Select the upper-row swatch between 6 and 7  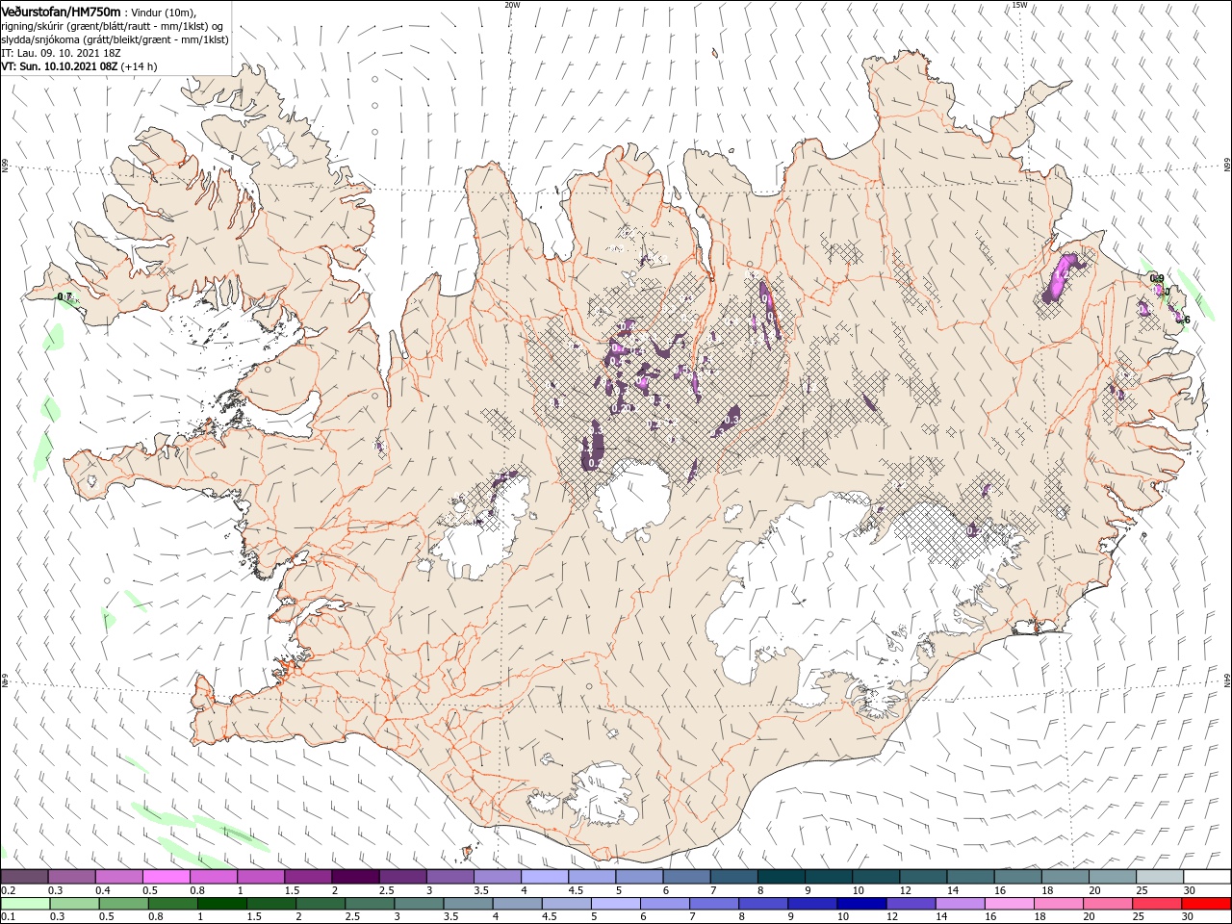(x=686, y=877)
